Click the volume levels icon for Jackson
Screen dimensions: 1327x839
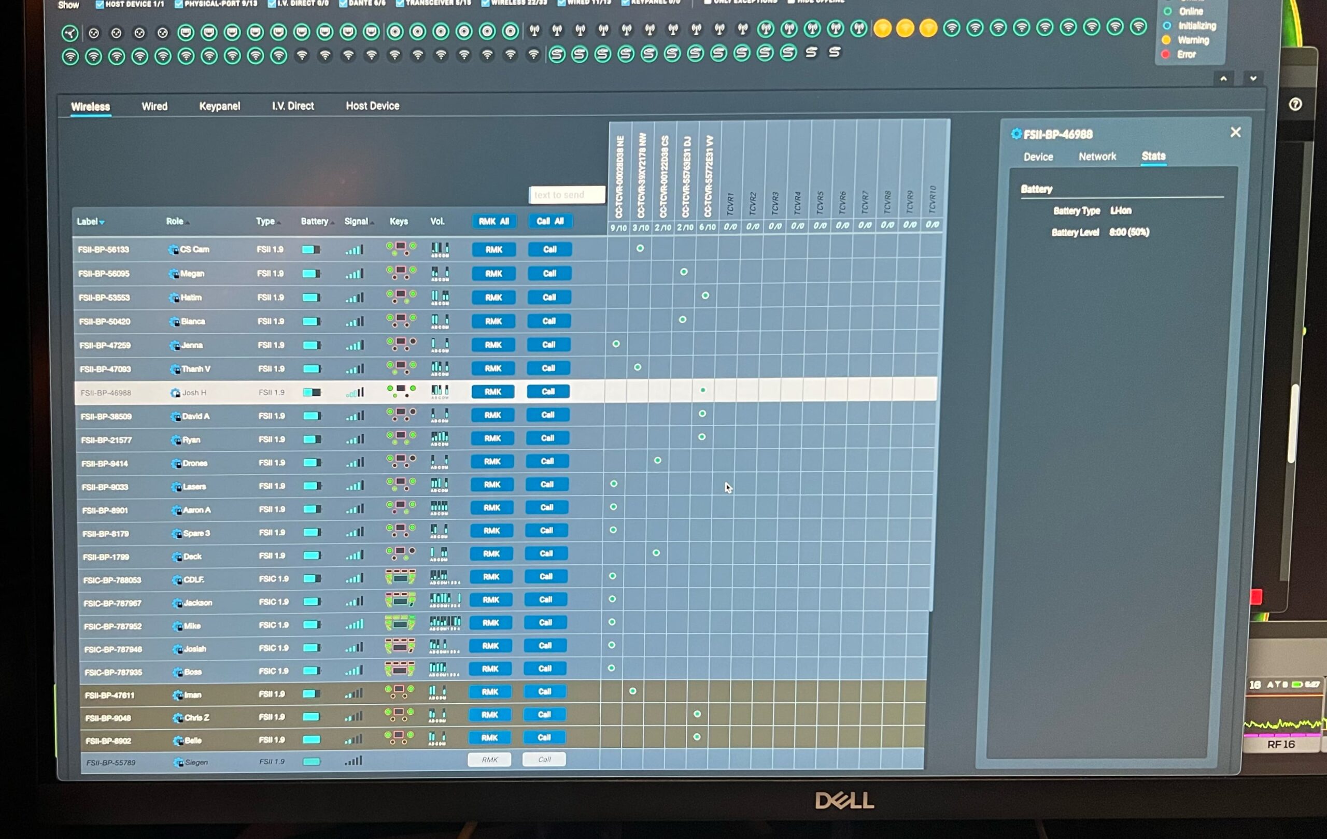pyautogui.click(x=444, y=600)
